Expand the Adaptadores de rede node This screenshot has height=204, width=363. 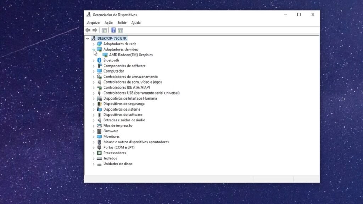[94, 44]
